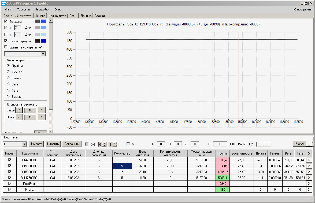Uncheck Расчет for the FixedProfit row
Screen dimensions: 315x203
pos(10,183)
